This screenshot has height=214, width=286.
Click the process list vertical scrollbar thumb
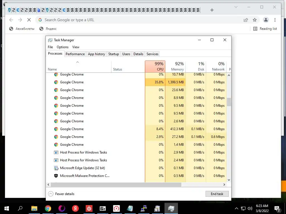tap(229, 102)
